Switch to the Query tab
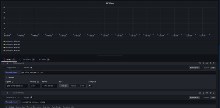 [9, 59]
